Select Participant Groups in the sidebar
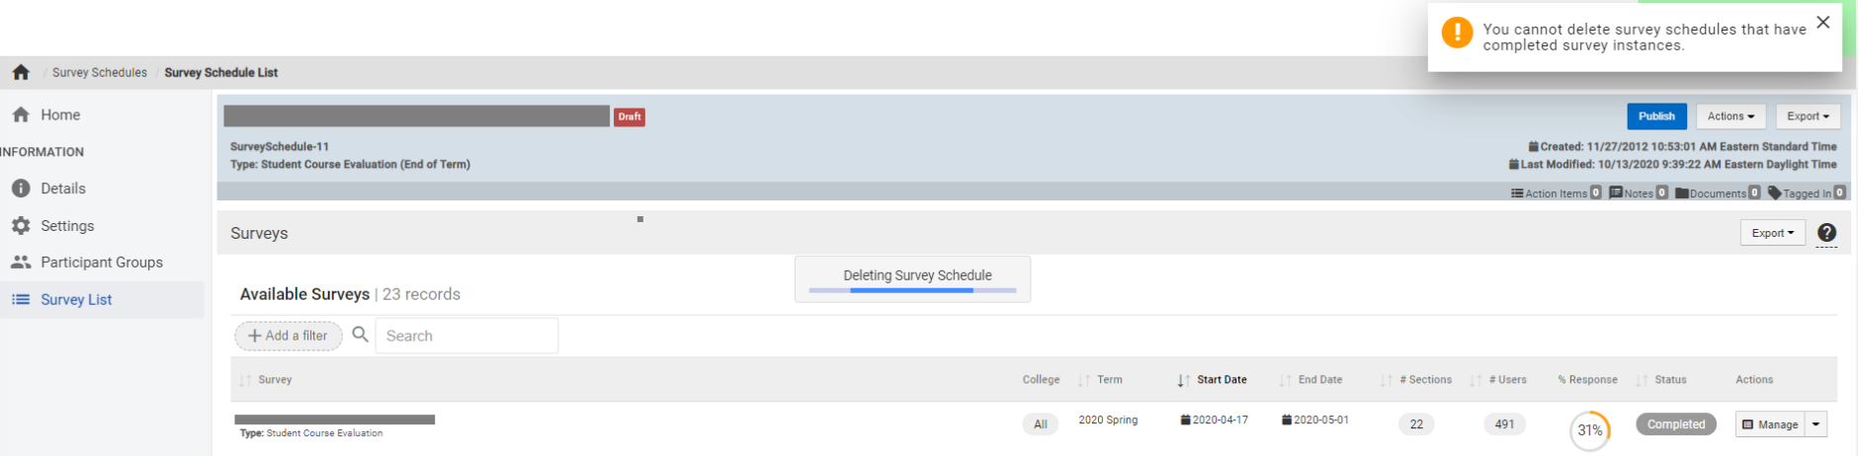Viewport: 1858px width, 456px height. click(x=101, y=263)
